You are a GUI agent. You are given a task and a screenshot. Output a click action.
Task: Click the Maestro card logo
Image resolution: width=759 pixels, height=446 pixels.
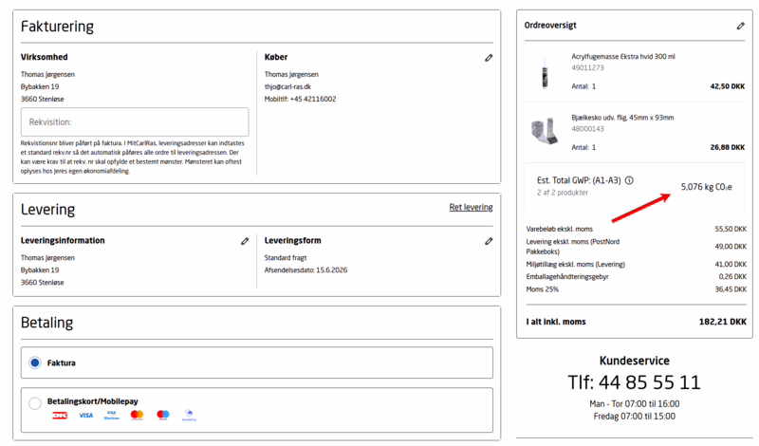coord(163,415)
